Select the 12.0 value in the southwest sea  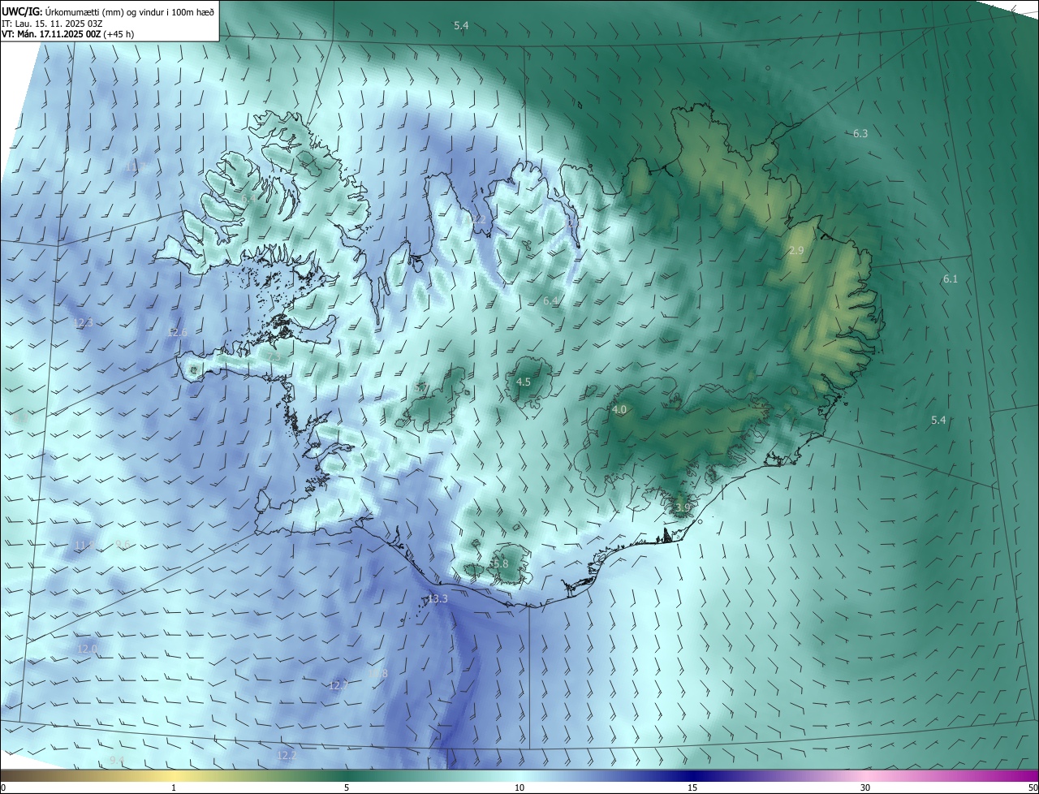coord(87,649)
